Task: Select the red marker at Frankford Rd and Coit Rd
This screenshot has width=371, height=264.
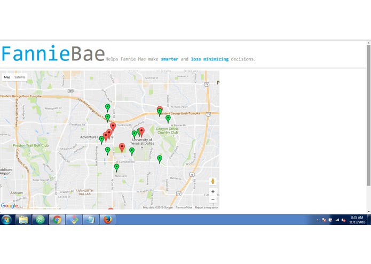Action: pyautogui.click(x=113, y=127)
